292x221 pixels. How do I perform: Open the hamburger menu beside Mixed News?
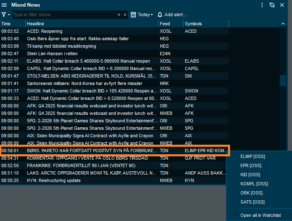pyautogui.click(x=5, y=5)
